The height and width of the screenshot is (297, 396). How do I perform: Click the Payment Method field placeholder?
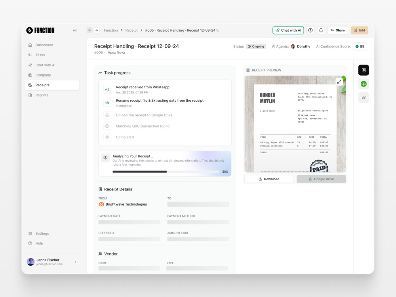198,222
